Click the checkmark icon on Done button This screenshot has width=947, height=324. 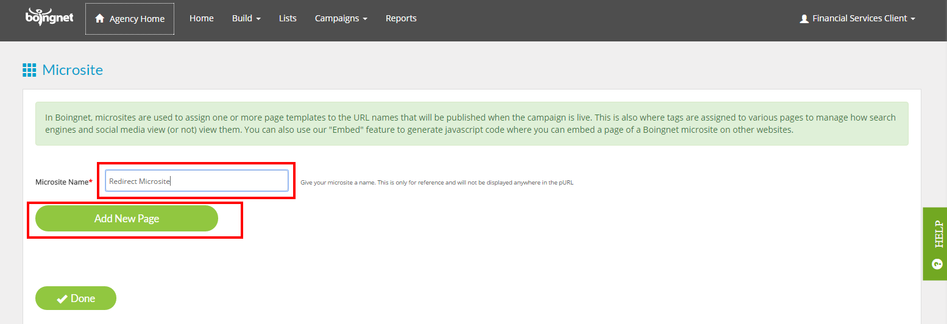click(62, 298)
